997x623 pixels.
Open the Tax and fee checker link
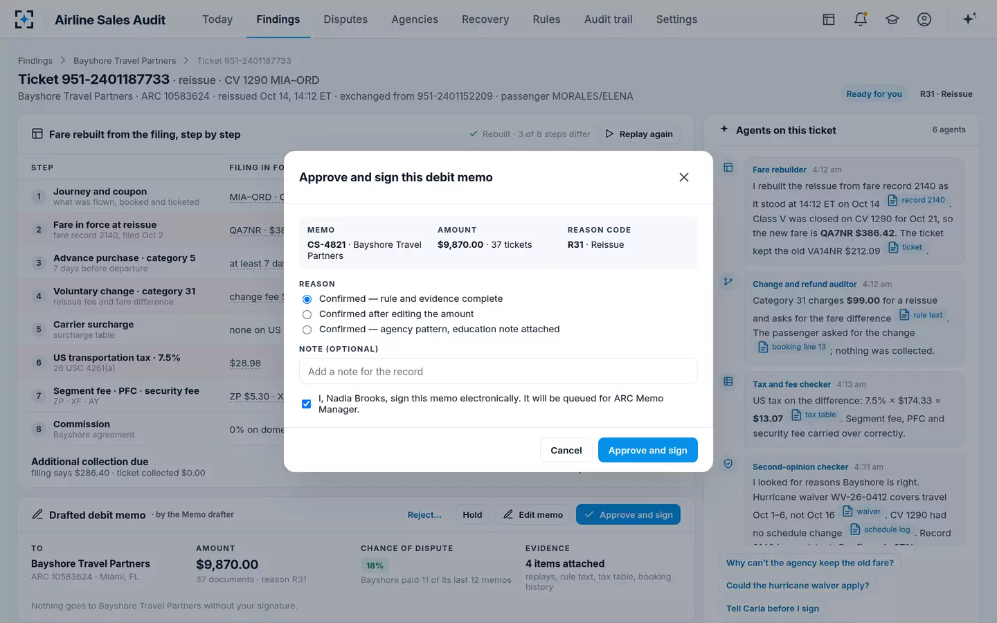point(791,384)
